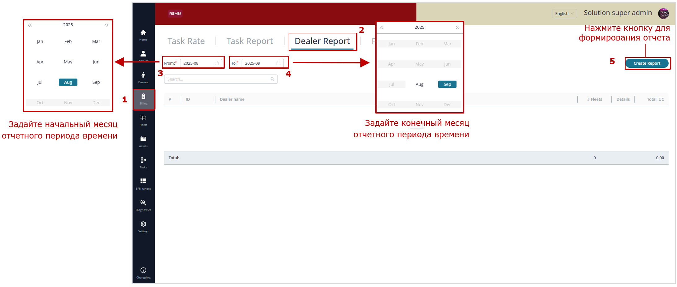Open the Tasks sidebar icon
The height and width of the screenshot is (287, 677).
click(143, 162)
